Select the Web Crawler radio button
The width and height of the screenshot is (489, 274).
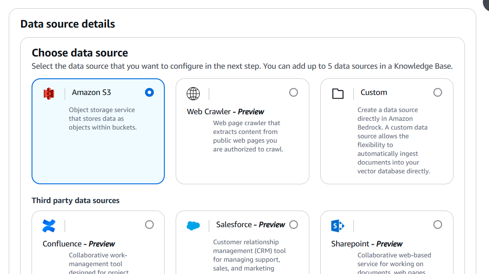click(294, 92)
